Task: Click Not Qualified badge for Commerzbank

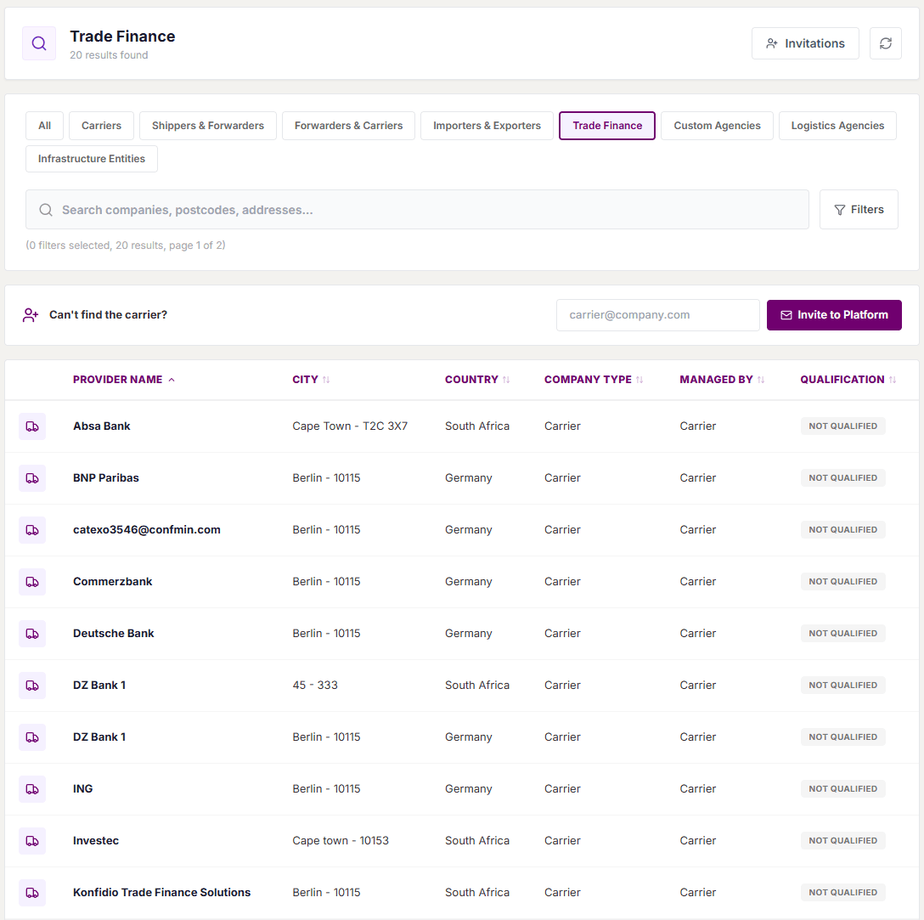Action: coord(842,582)
